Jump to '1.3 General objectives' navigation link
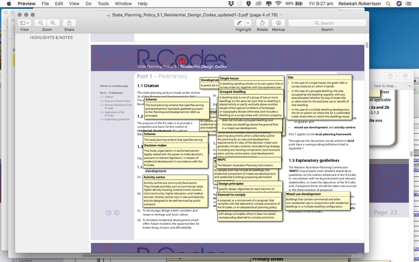This screenshot has width=419, height=262. point(116,106)
